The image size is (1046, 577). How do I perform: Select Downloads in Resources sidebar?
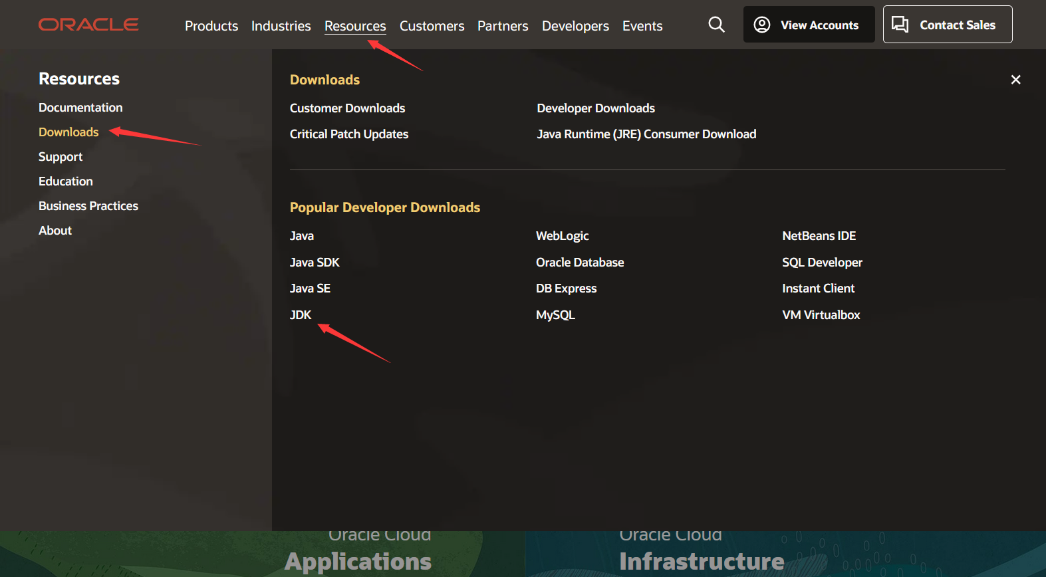68,132
